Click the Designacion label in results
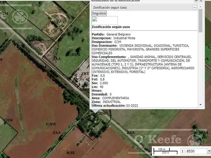 102,42
